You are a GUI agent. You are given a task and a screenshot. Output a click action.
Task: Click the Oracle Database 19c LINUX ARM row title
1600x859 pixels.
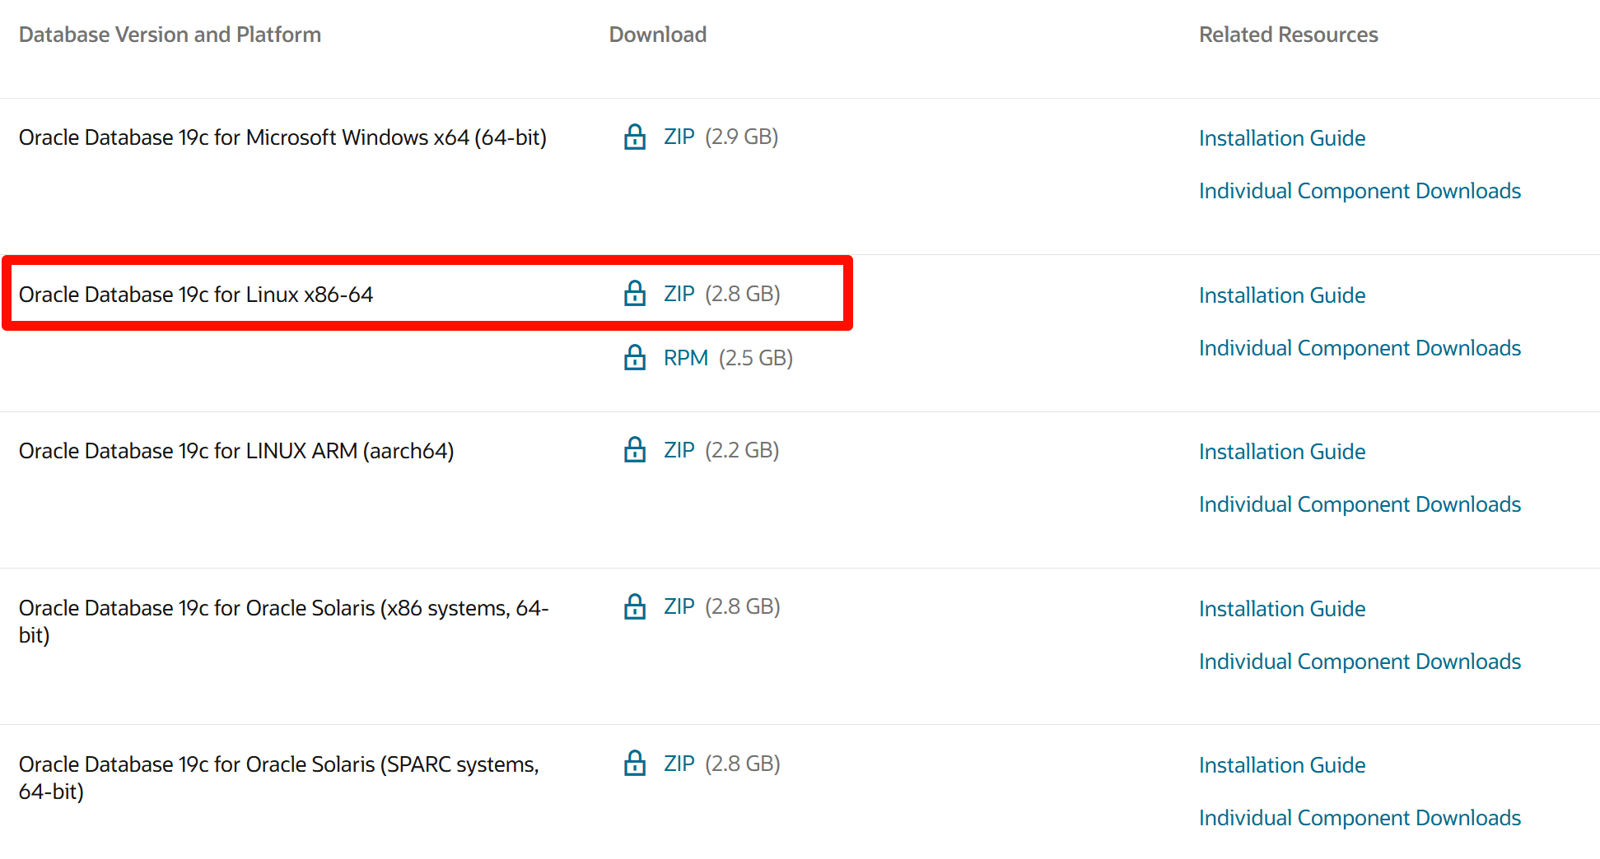tap(236, 451)
